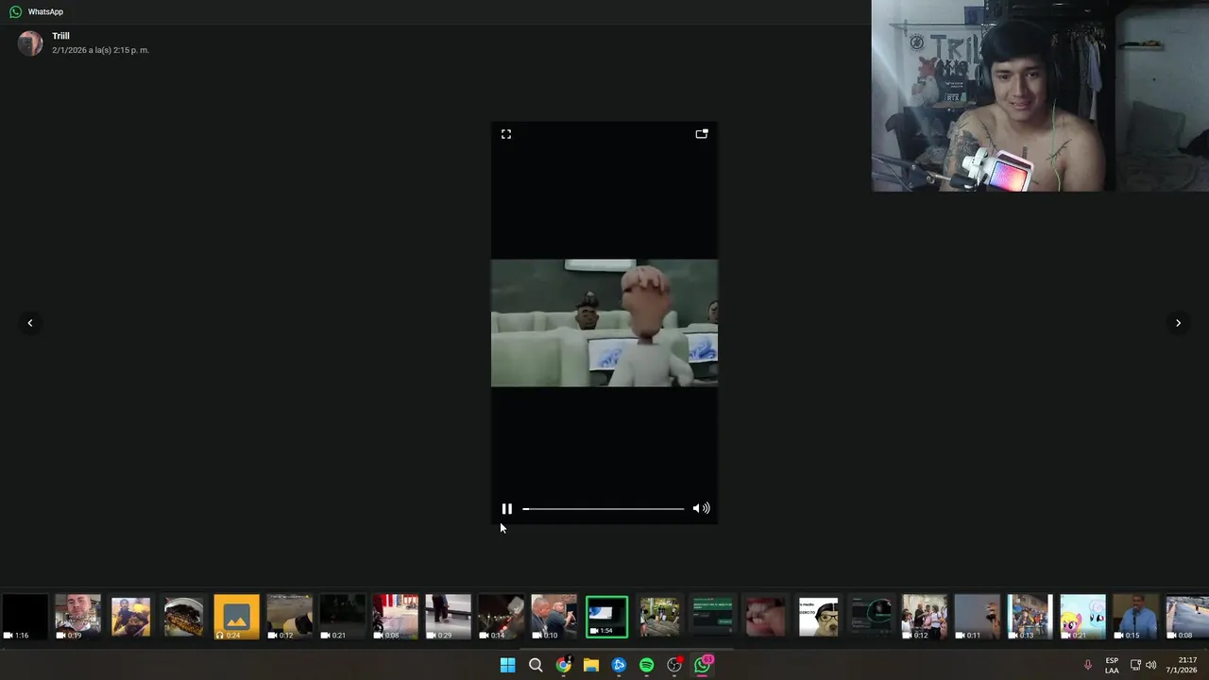
Task: Open the 0:14 video thumbnail
Action: pos(501,617)
